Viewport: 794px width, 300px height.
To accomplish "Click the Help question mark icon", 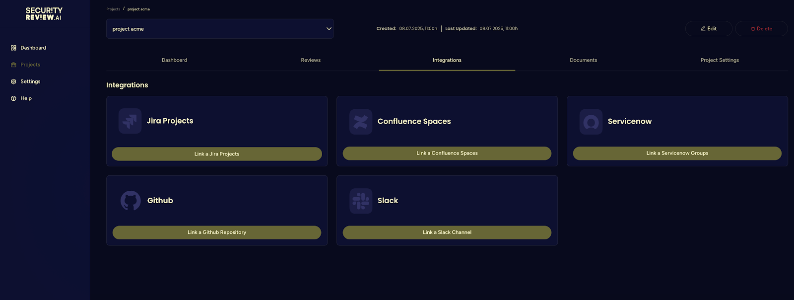I will tap(13, 98).
